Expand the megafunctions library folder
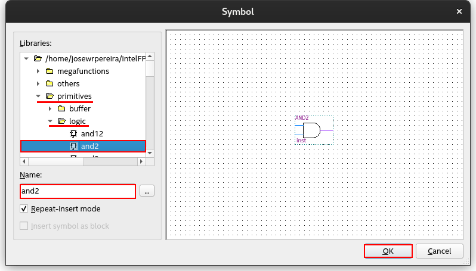Image resolution: width=476 pixels, height=271 pixels. point(38,71)
